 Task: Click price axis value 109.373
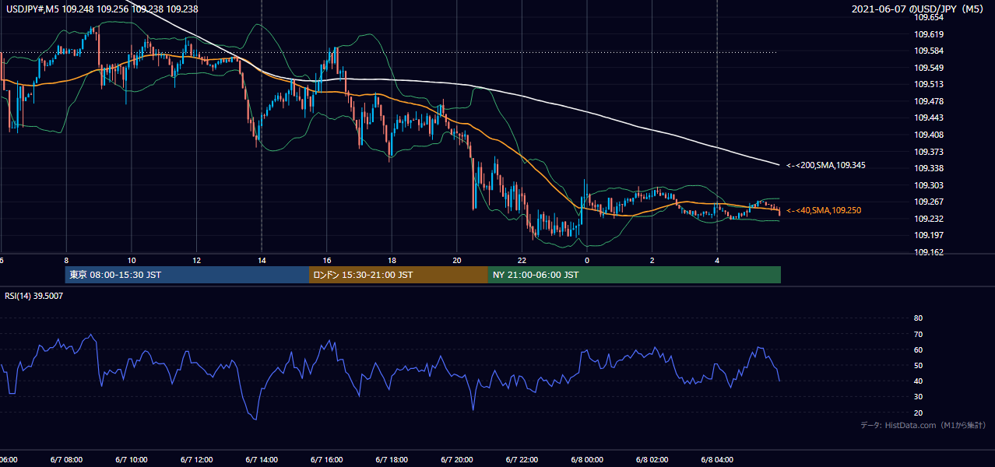930,152
